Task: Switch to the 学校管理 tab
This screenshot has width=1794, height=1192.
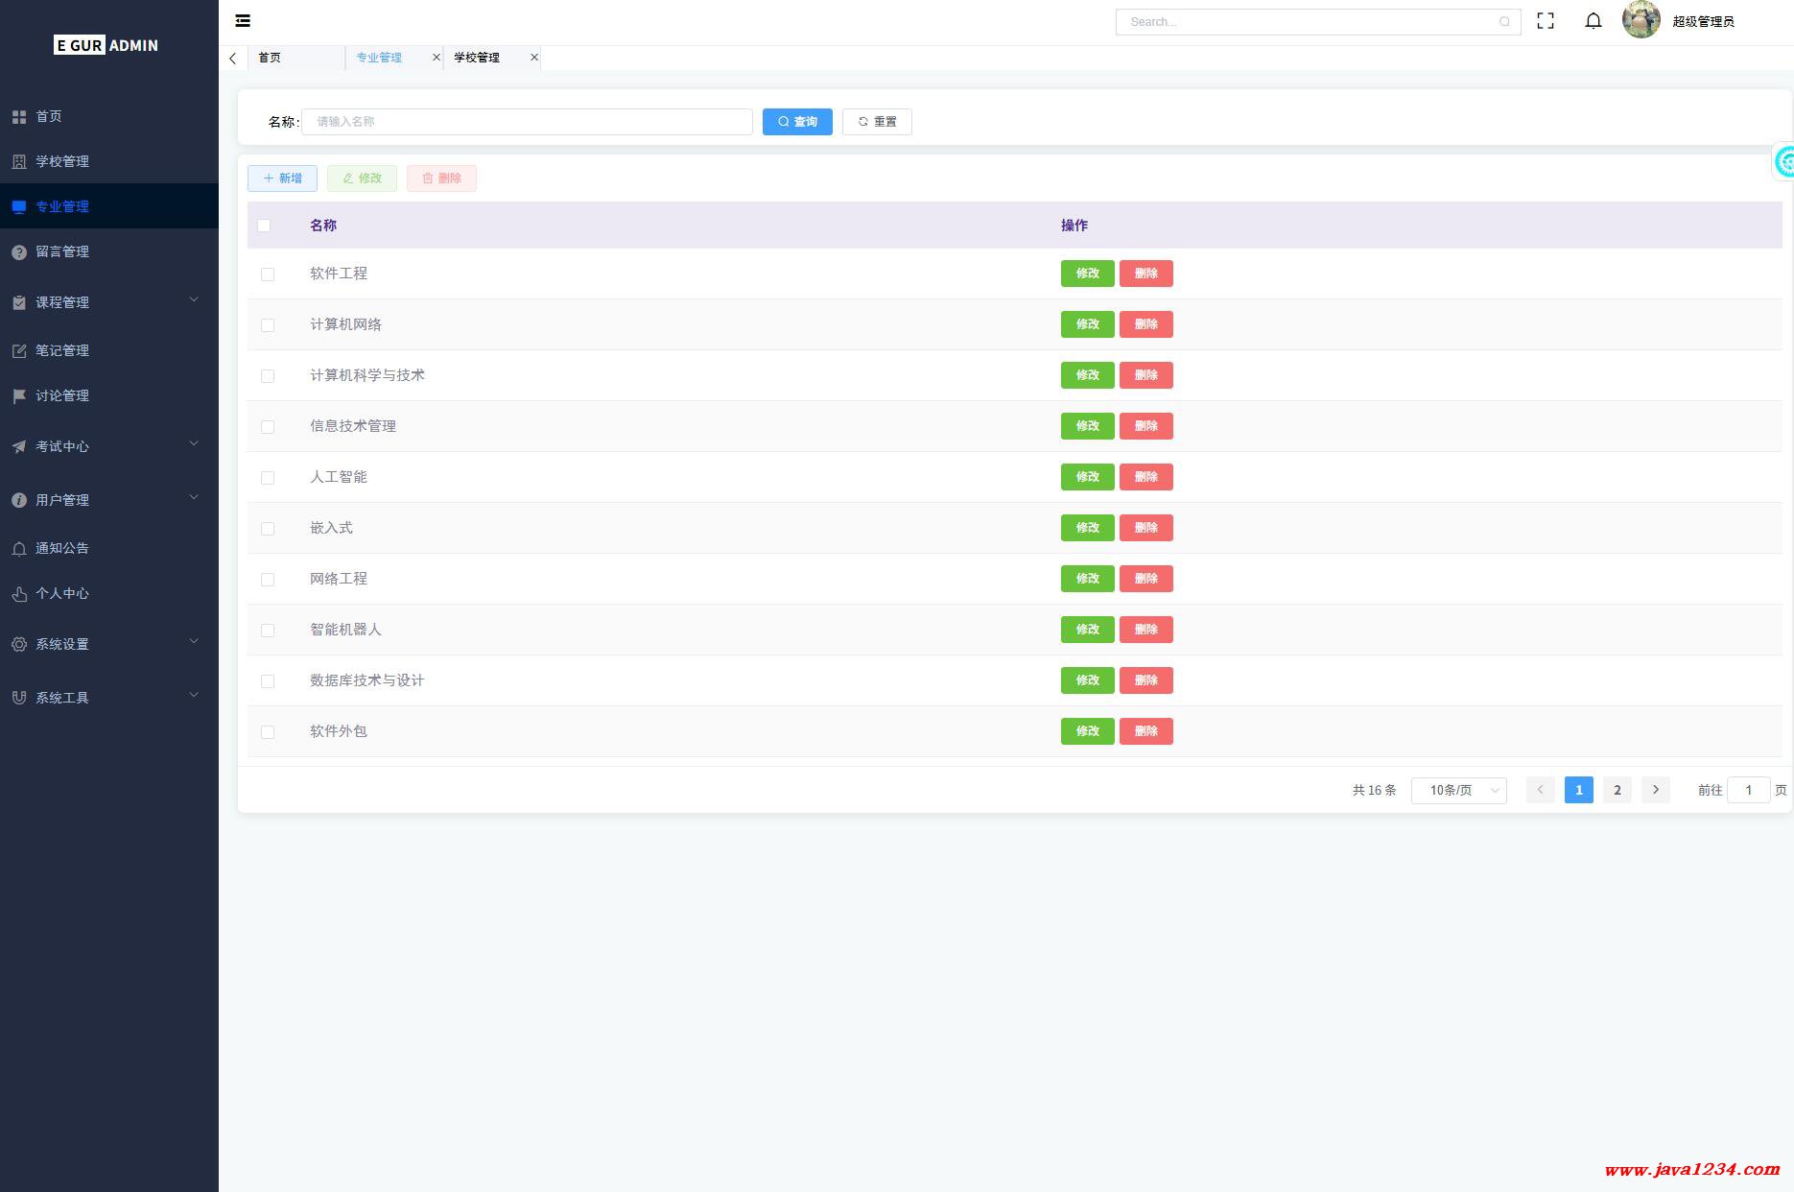Action: pyautogui.click(x=477, y=58)
